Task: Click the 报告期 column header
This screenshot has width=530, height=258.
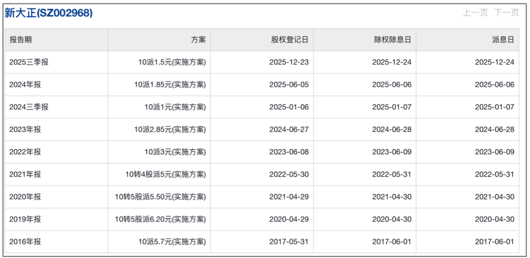Action: point(21,40)
